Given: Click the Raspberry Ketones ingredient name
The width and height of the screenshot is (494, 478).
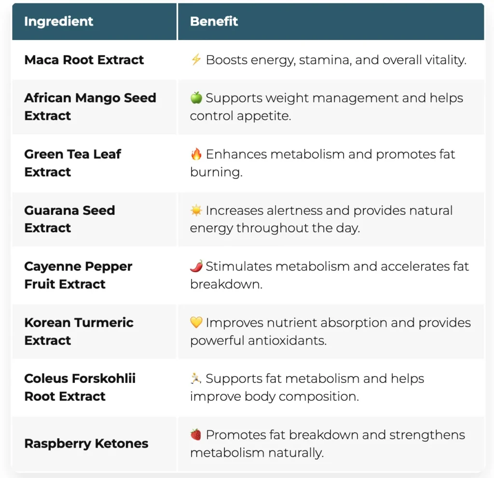Looking at the screenshot, I should pyautogui.click(x=86, y=444).
